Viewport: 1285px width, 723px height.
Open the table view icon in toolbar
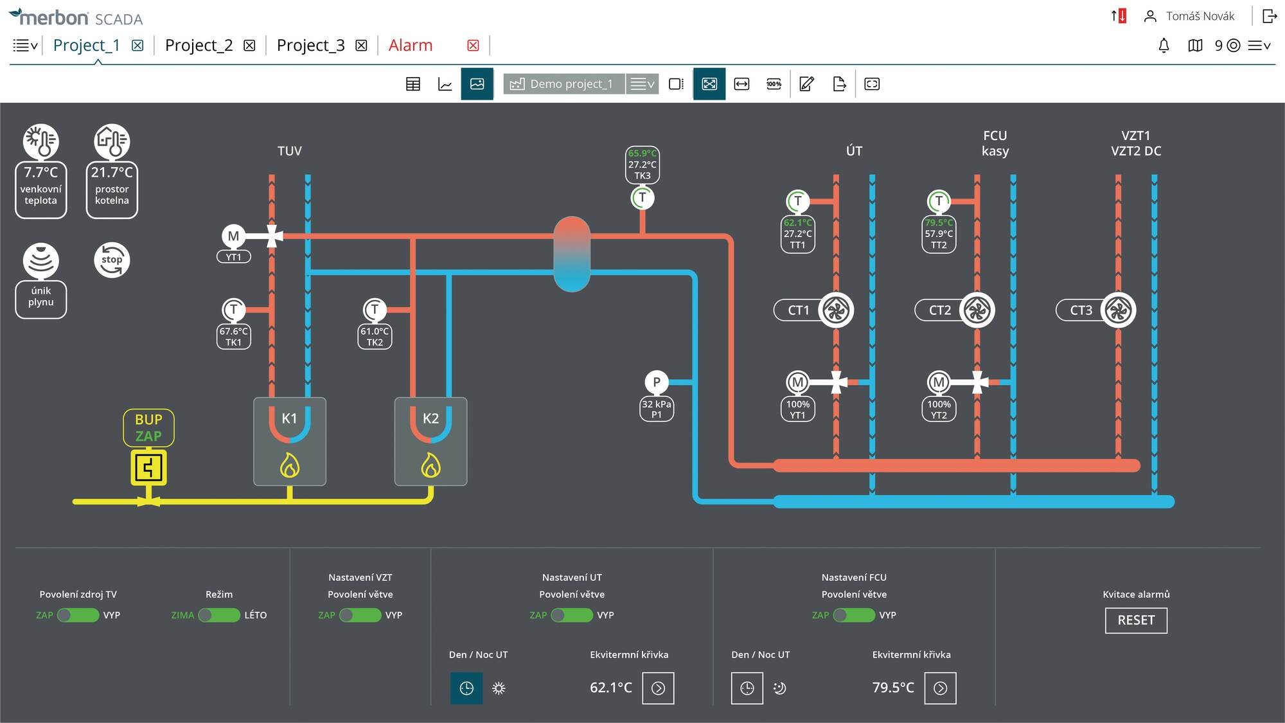pyautogui.click(x=413, y=84)
